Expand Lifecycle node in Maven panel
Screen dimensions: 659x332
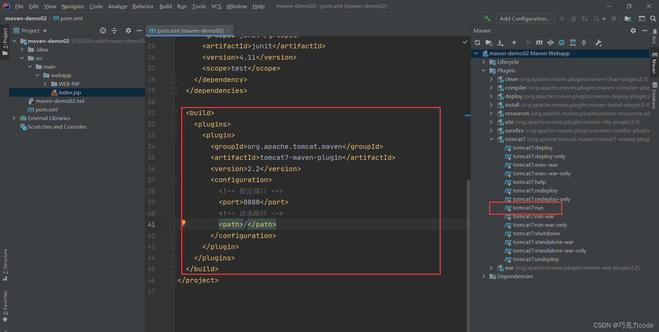[484, 62]
